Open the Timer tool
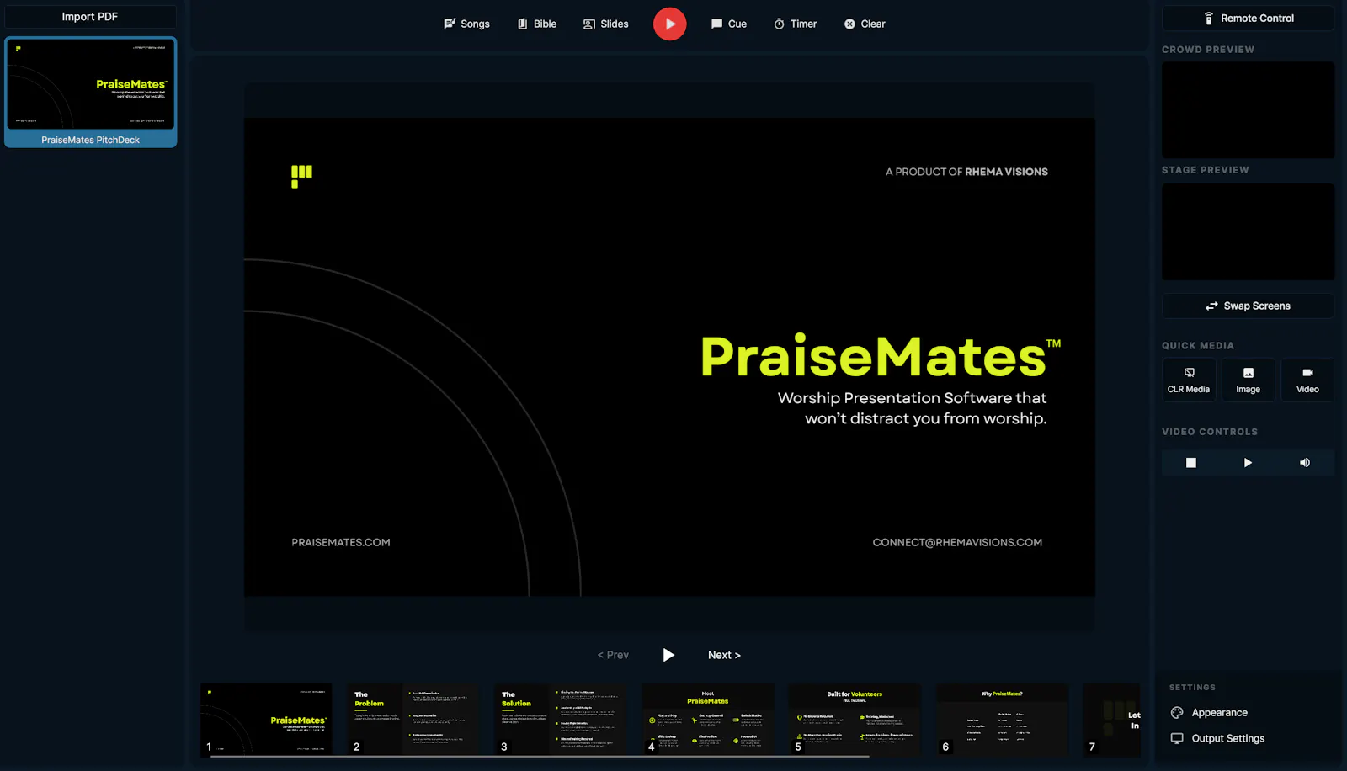Viewport: 1347px width, 771px height. point(795,24)
